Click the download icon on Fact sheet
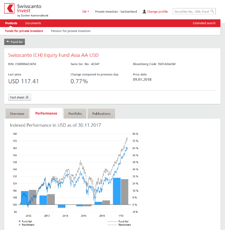Viewport: 225px width, 230px height. pyautogui.click(x=27, y=97)
